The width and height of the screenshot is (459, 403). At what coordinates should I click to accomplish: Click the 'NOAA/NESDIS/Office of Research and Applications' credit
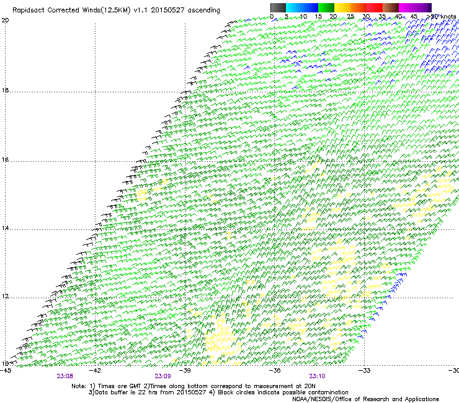pyautogui.click(x=365, y=399)
